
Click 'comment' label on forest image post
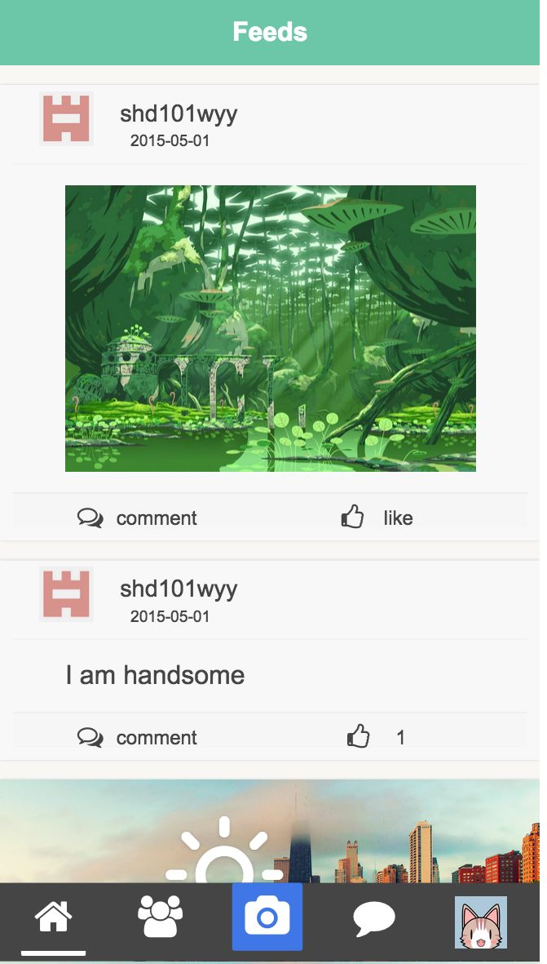(157, 518)
